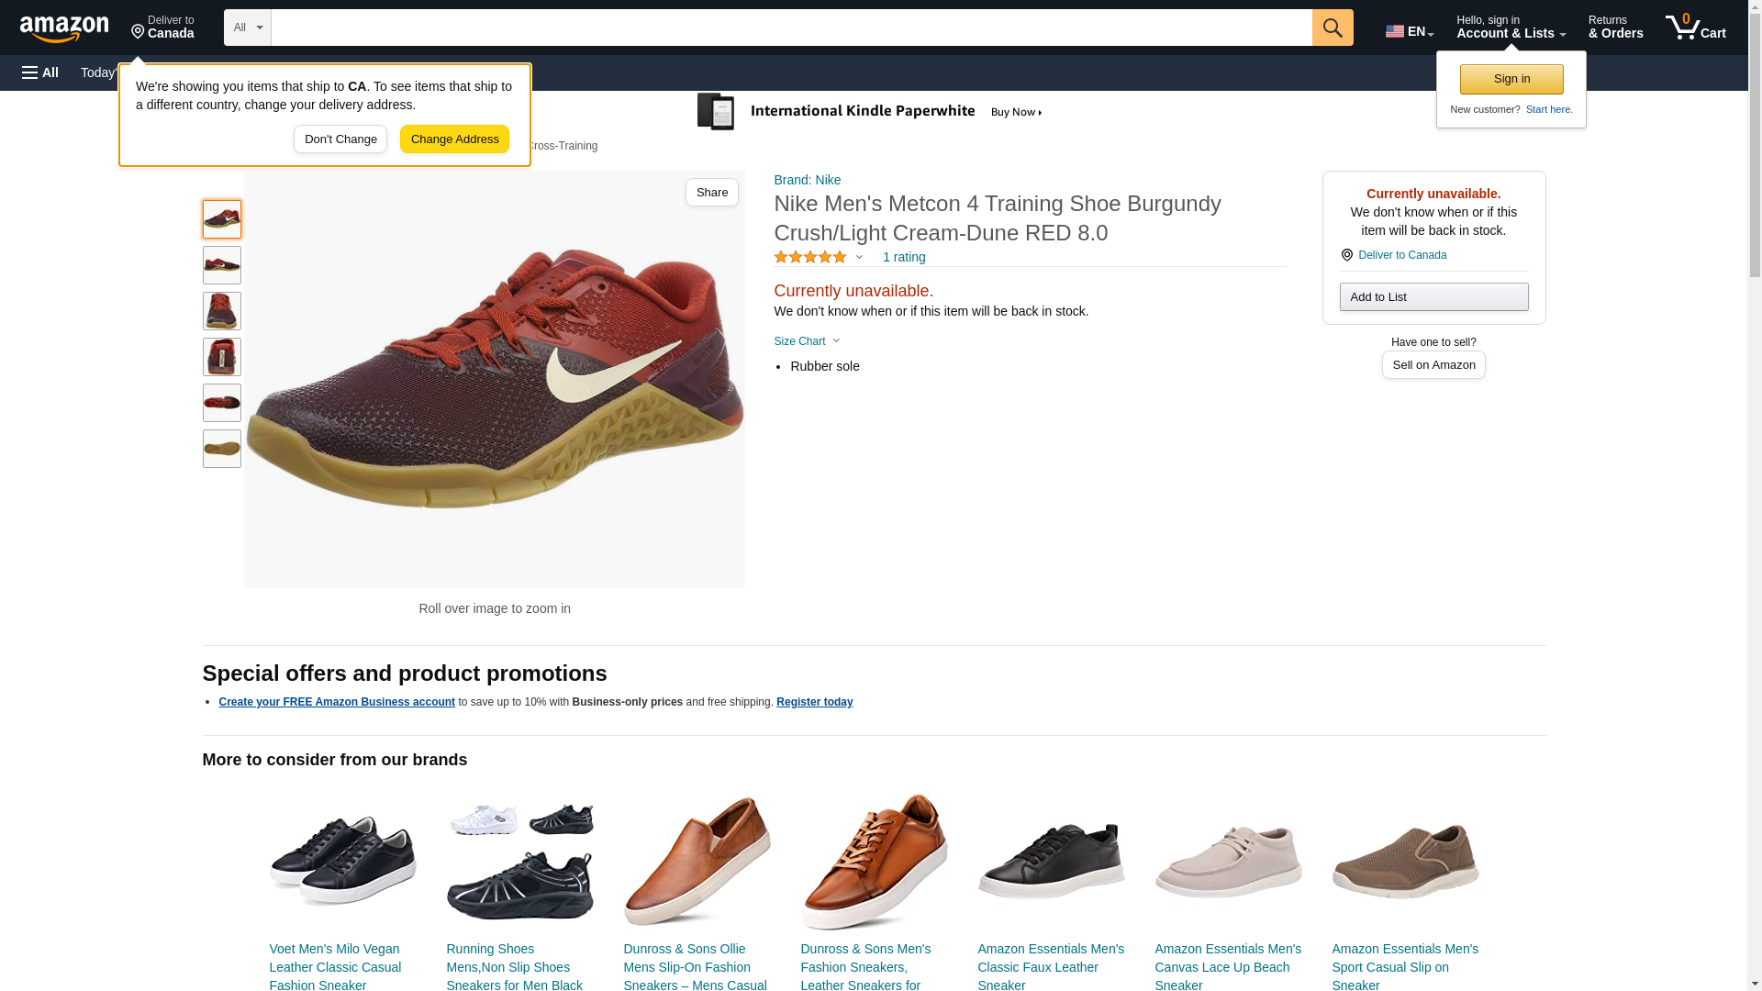Viewport: 1762px width, 991px height.
Task: Click the Don't Change button
Action: click(x=340, y=139)
